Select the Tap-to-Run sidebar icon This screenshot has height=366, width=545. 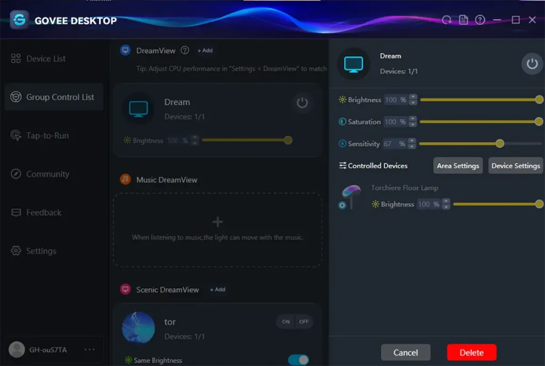[x=16, y=136]
